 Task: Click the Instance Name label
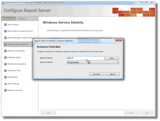[47, 62]
